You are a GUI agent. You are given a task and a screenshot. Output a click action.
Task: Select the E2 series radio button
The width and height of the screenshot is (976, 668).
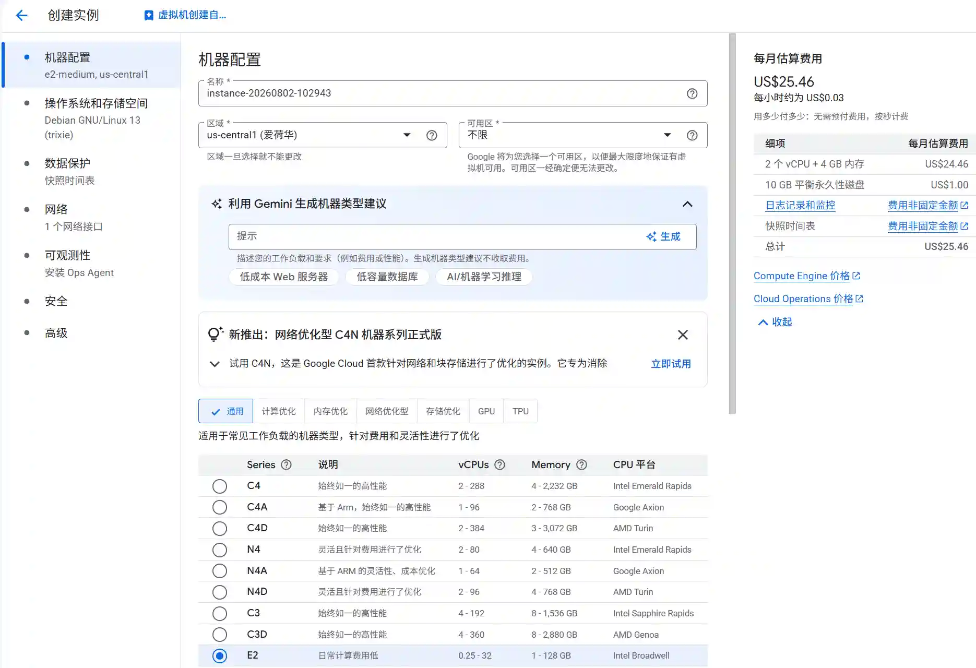coord(220,656)
